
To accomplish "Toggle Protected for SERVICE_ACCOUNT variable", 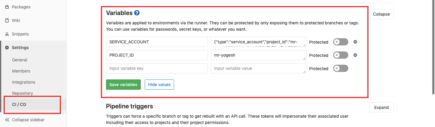I will coord(341,42).
